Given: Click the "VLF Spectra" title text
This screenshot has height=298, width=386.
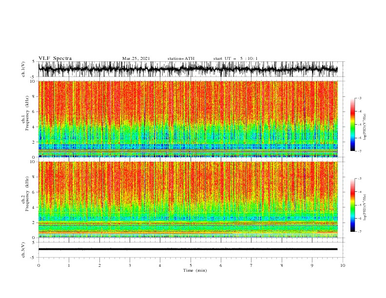Looking at the screenshot, I should pos(55,58).
